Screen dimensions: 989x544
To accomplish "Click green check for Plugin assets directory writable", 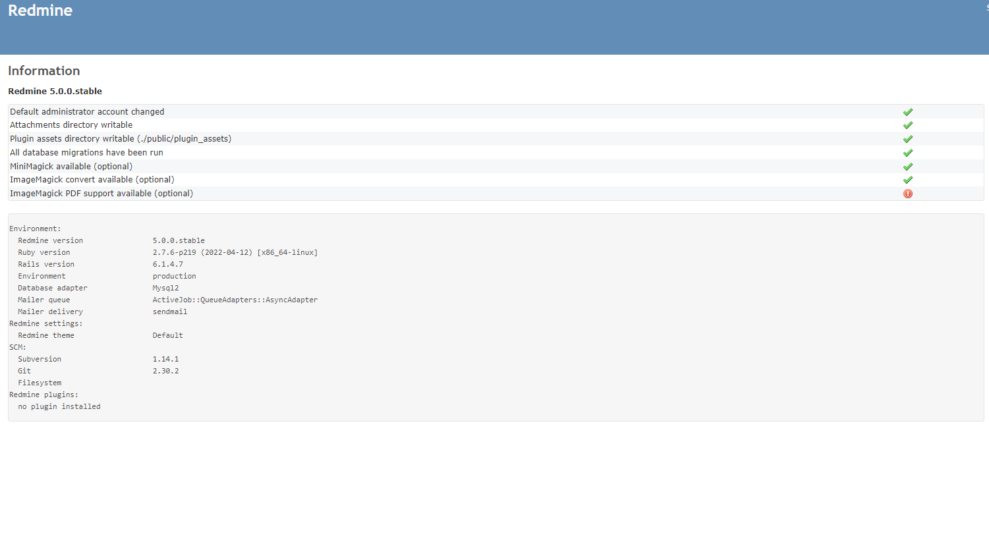I will 907,139.
